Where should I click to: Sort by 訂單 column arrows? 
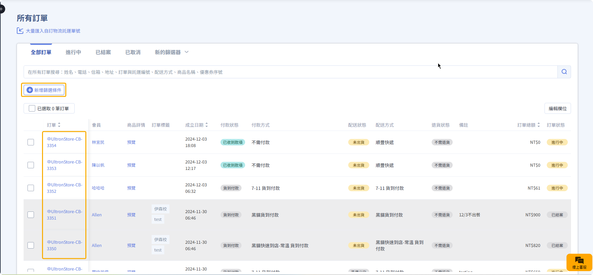59,125
